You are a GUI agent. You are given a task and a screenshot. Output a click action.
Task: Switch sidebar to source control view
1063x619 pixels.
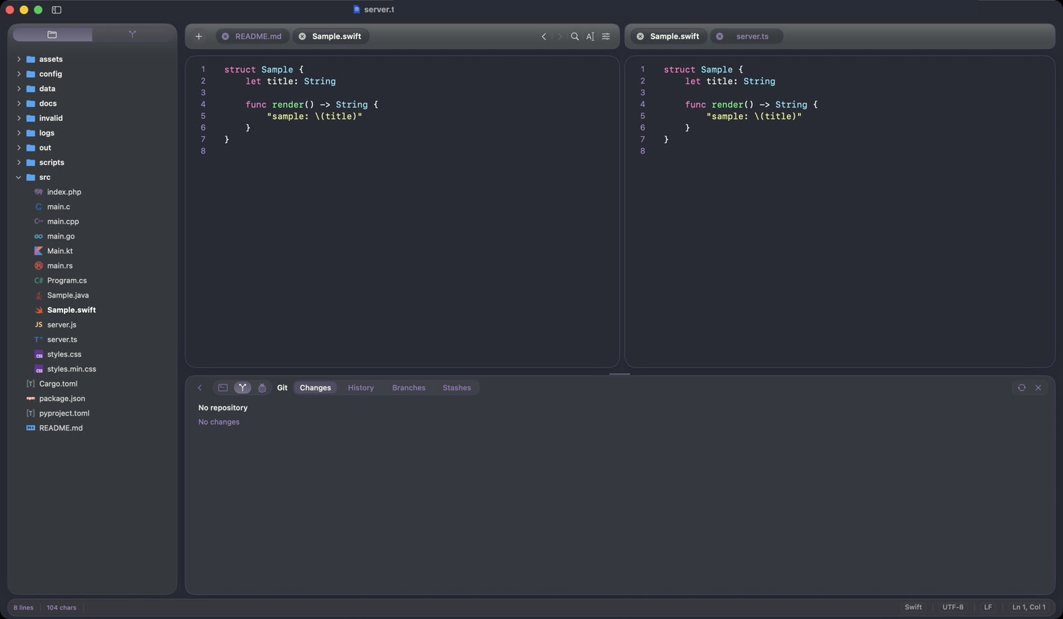tap(132, 35)
